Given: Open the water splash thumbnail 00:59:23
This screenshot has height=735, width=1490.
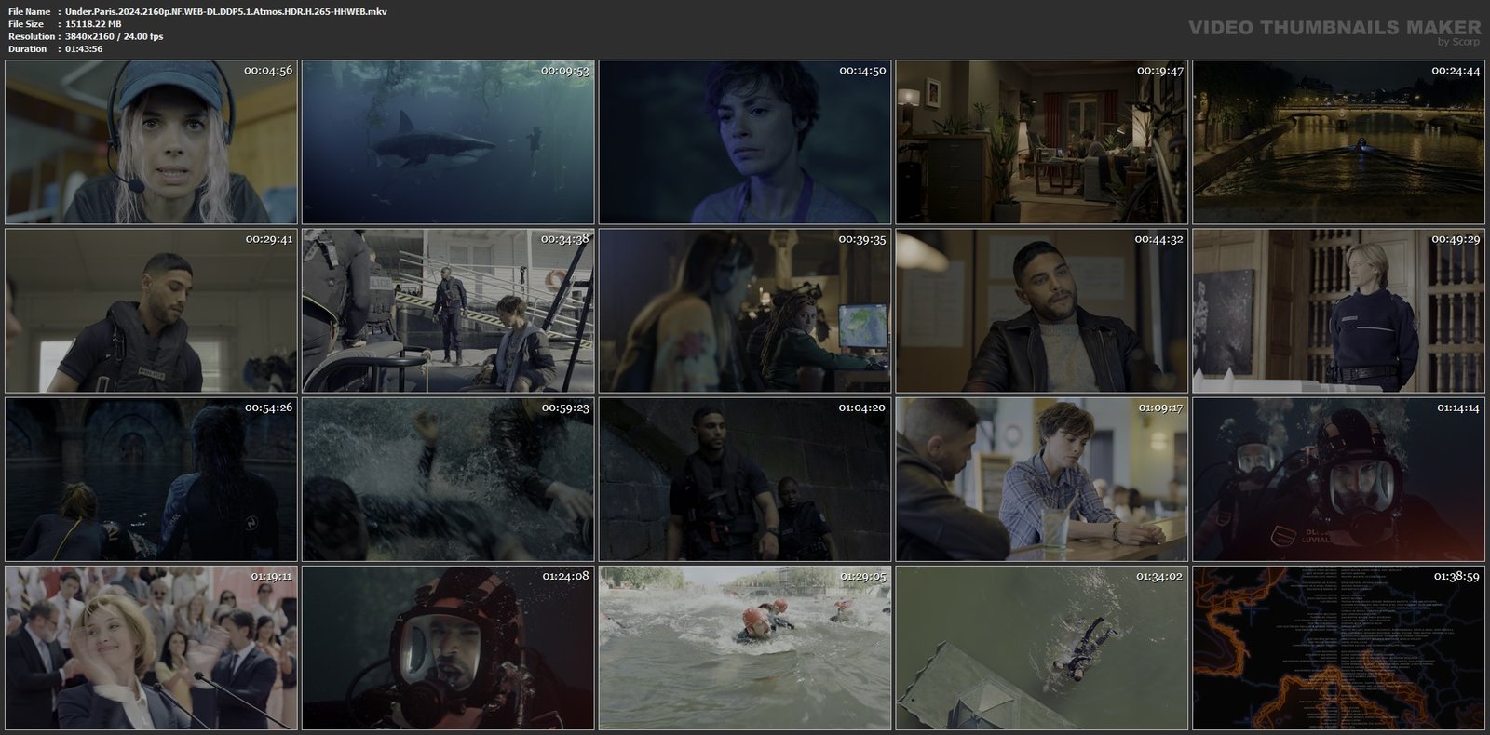Looking at the screenshot, I should pyautogui.click(x=448, y=479).
